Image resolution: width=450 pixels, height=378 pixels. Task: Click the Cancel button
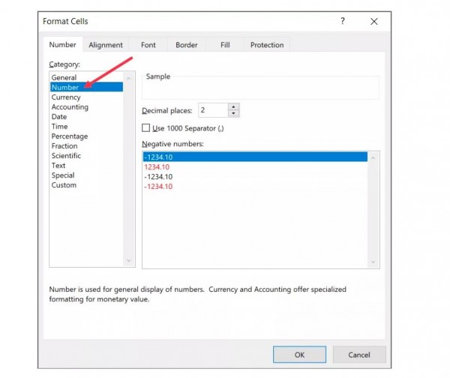click(359, 355)
